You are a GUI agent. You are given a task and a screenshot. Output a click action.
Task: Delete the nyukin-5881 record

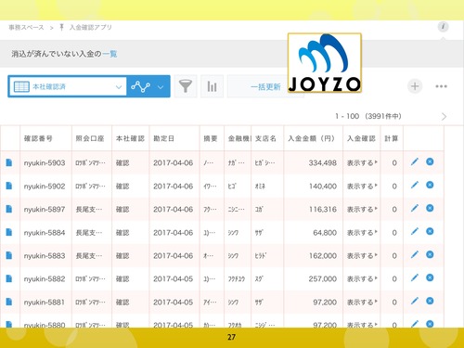430,301
